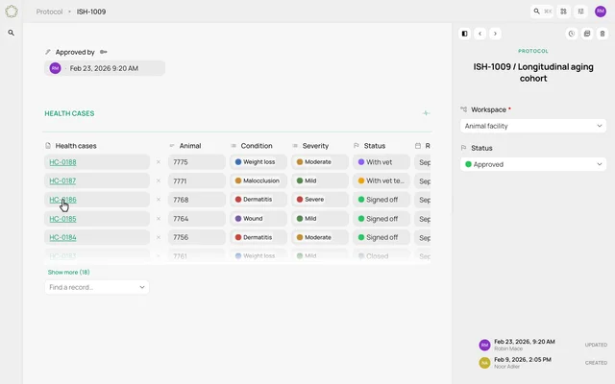Viewport: 615px width, 384px height.
Task: Click the CREATED entry by Noor Adler
Action: 543,363
